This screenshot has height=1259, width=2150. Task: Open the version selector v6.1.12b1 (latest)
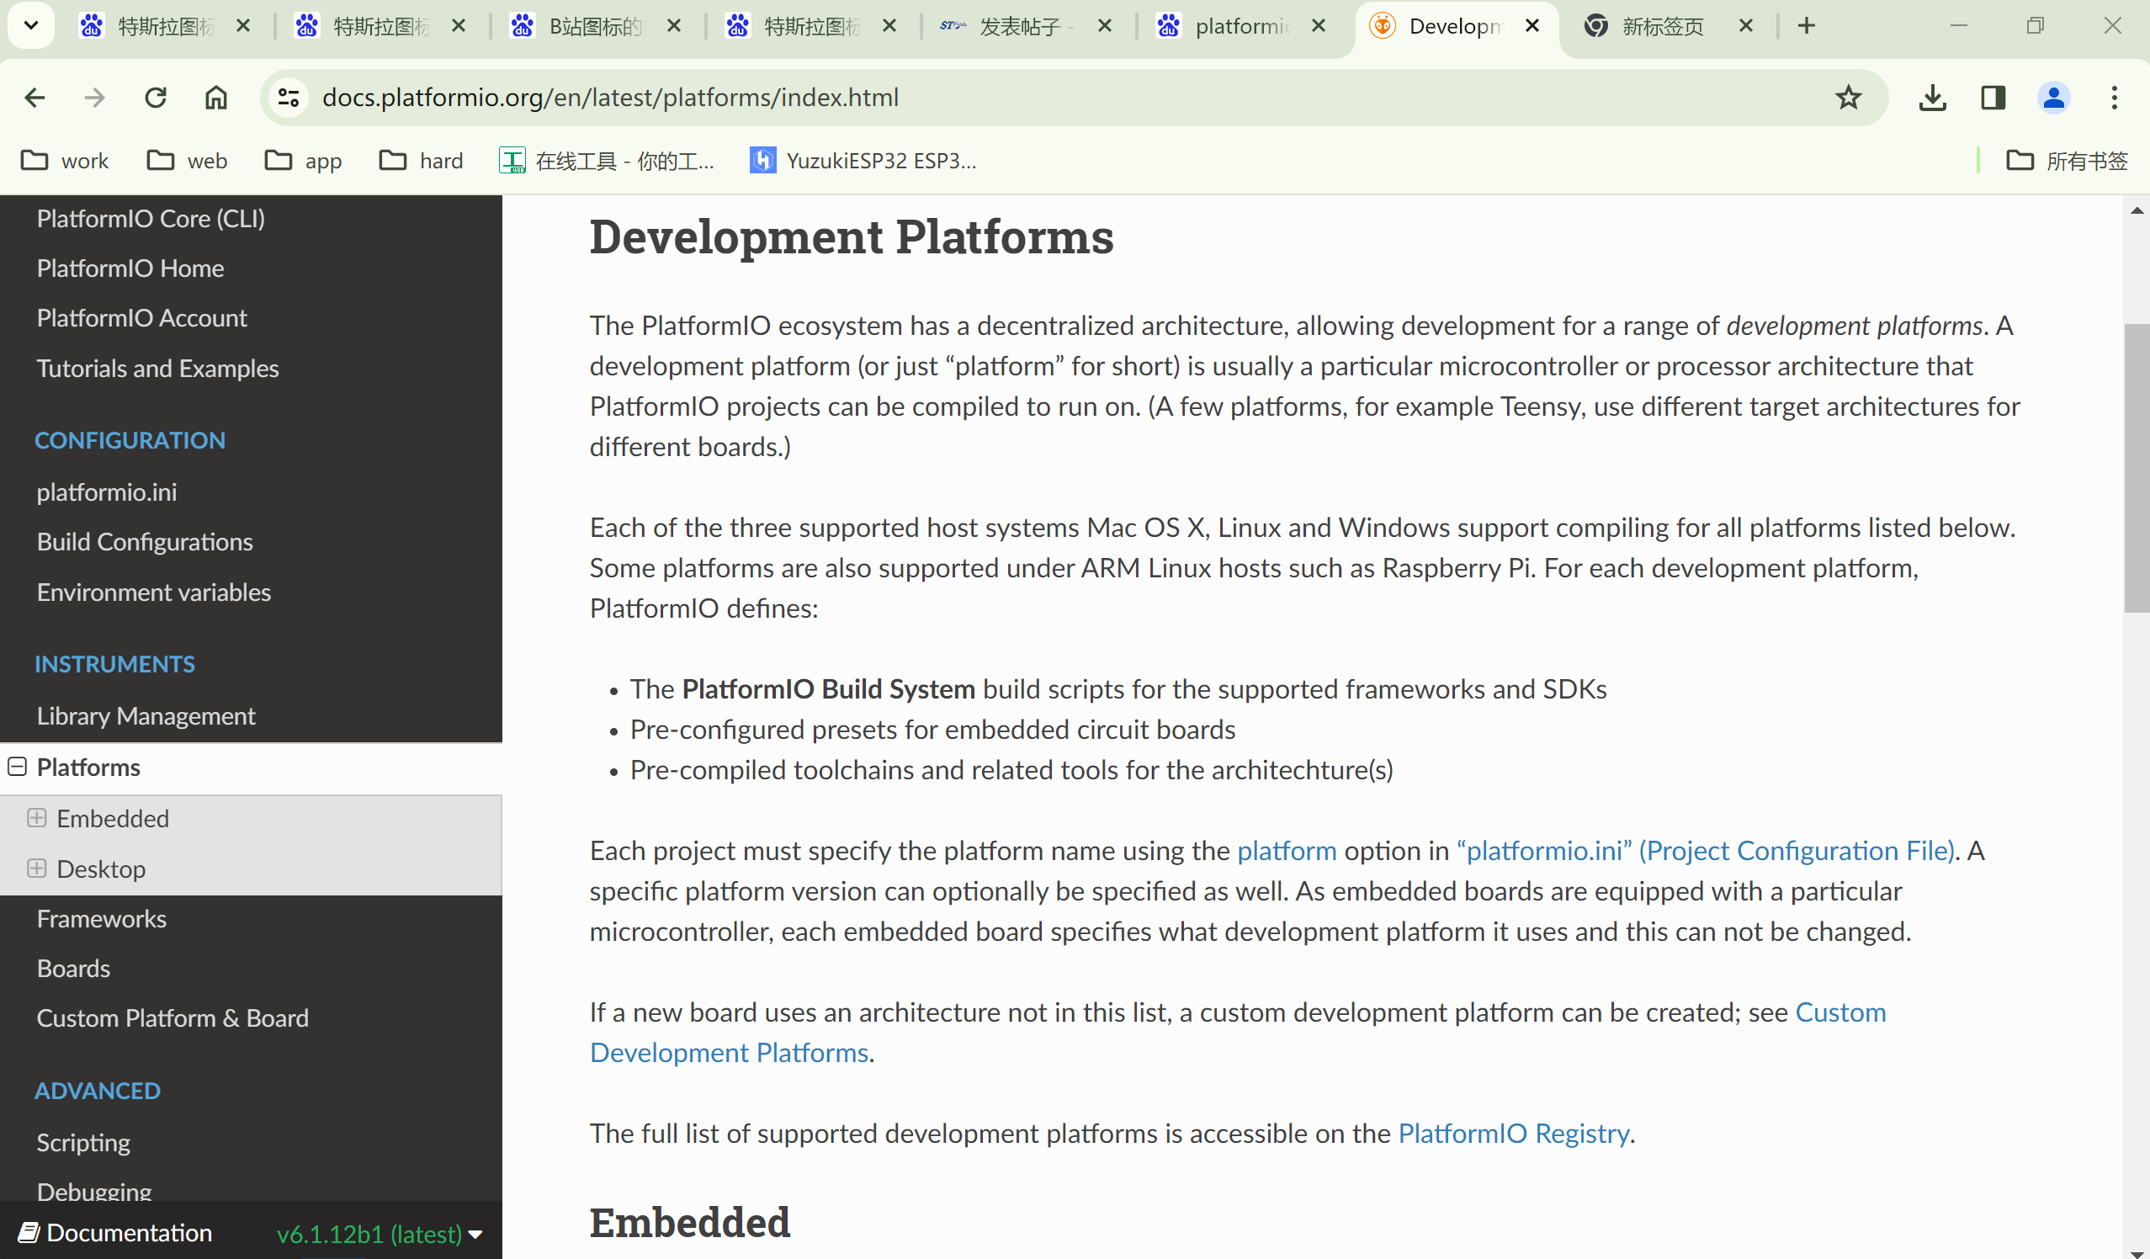click(380, 1235)
